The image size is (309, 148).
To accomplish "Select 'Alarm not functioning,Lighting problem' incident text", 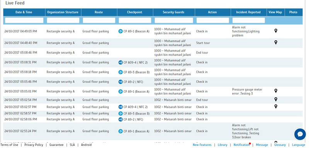I will (x=246, y=31).
